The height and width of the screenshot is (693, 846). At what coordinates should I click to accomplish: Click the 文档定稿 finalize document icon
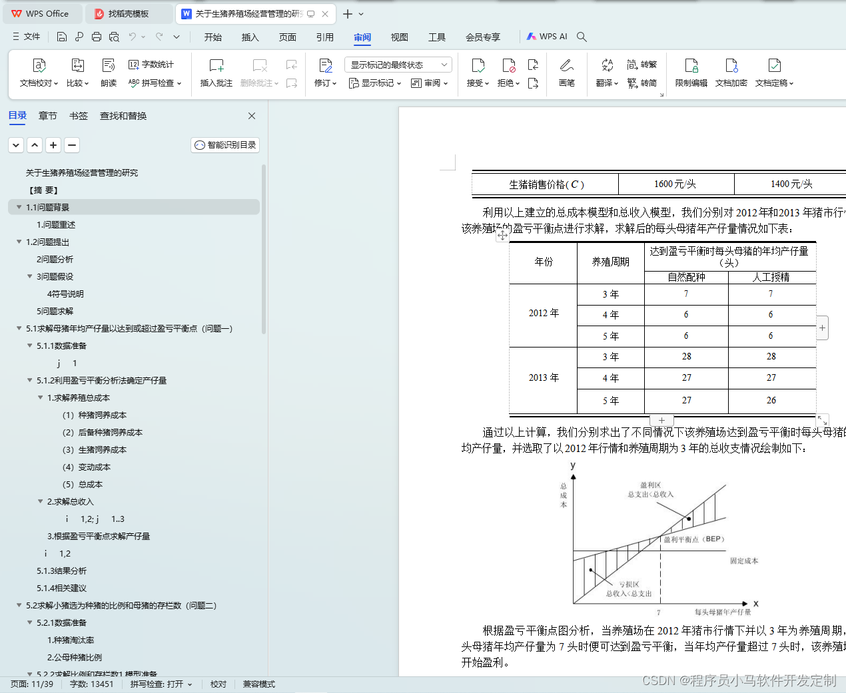775,65
